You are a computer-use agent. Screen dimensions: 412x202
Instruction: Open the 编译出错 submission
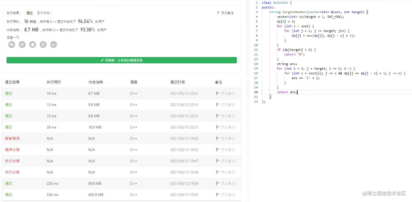(12, 150)
